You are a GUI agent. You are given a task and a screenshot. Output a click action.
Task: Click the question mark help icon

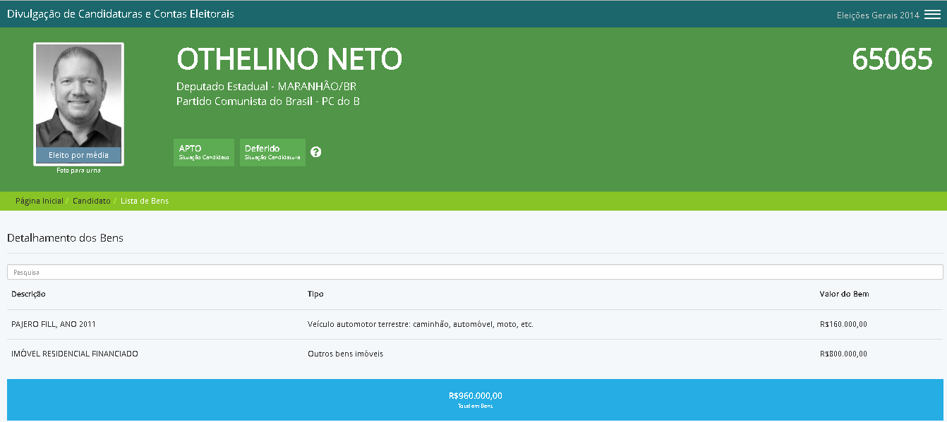point(315,152)
